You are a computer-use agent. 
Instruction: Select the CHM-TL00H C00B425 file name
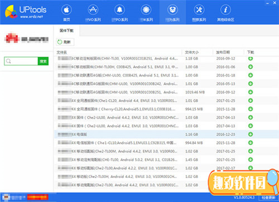[x=118, y=67]
